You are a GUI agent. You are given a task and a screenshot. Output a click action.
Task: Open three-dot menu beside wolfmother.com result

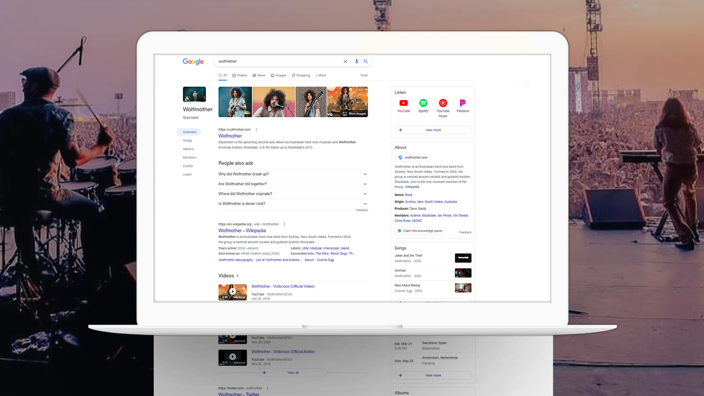[x=256, y=130]
